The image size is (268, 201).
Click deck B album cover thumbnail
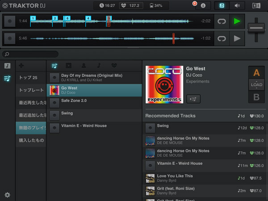click(10, 38)
